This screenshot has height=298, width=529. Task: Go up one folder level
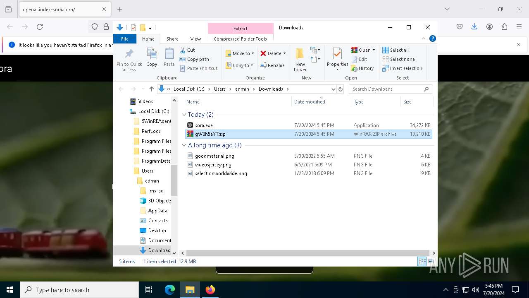(x=152, y=89)
